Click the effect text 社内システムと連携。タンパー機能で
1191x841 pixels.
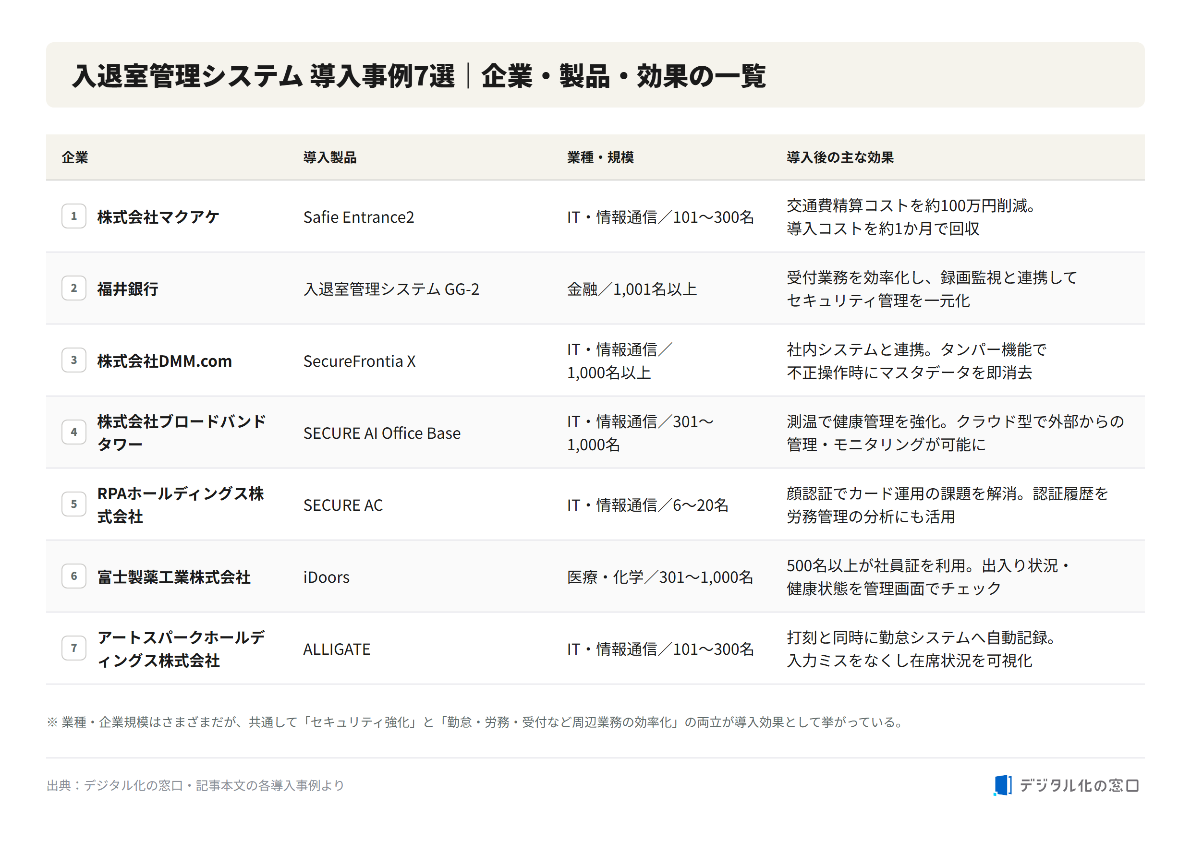point(916,349)
